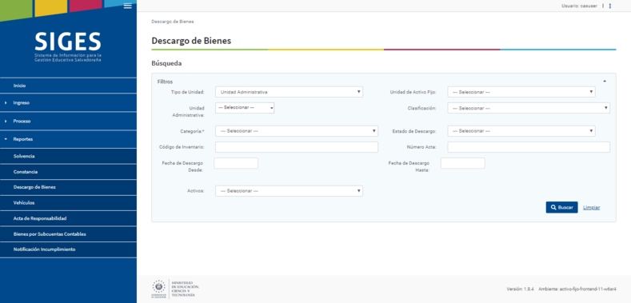Expand the Ingreso menu section
This screenshot has height=303, width=631.
pos(68,103)
